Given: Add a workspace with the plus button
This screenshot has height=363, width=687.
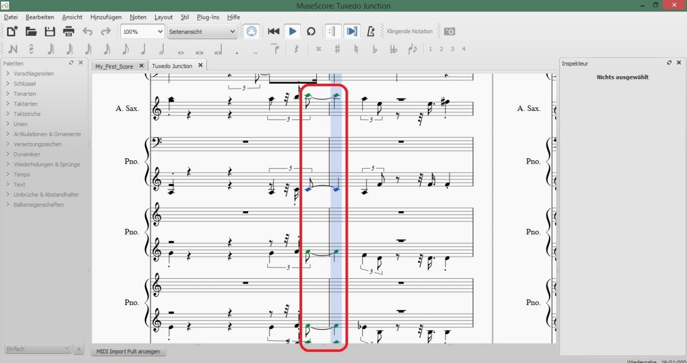Looking at the screenshot, I should tap(79, 349).
